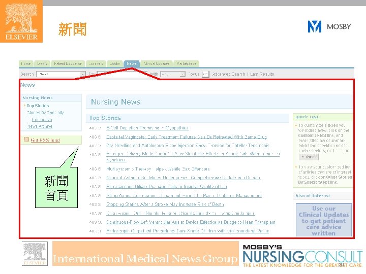Click the Also of Interest heading
The image size is (366, 274).
313,196
